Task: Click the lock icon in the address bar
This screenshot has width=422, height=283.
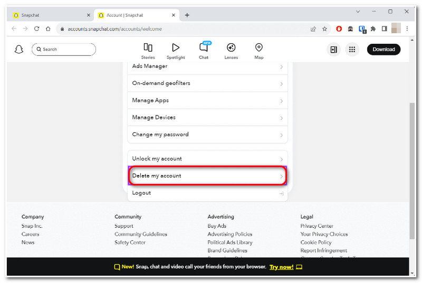Action: coord(62,29)
